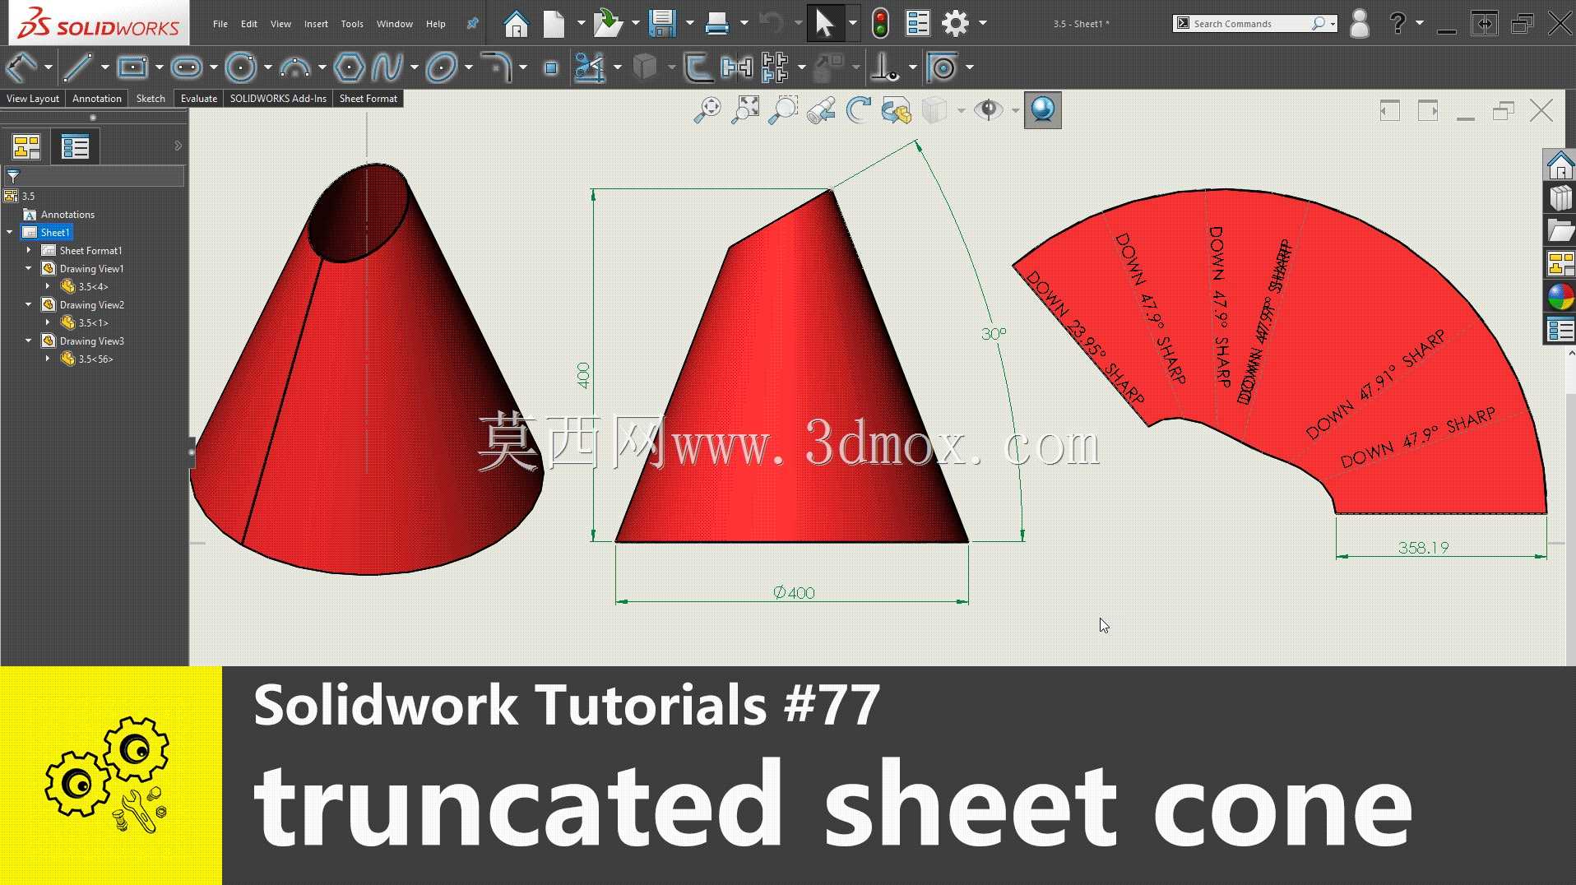Open SOLIDWORKS Resources home task pane

point(1560,165)
